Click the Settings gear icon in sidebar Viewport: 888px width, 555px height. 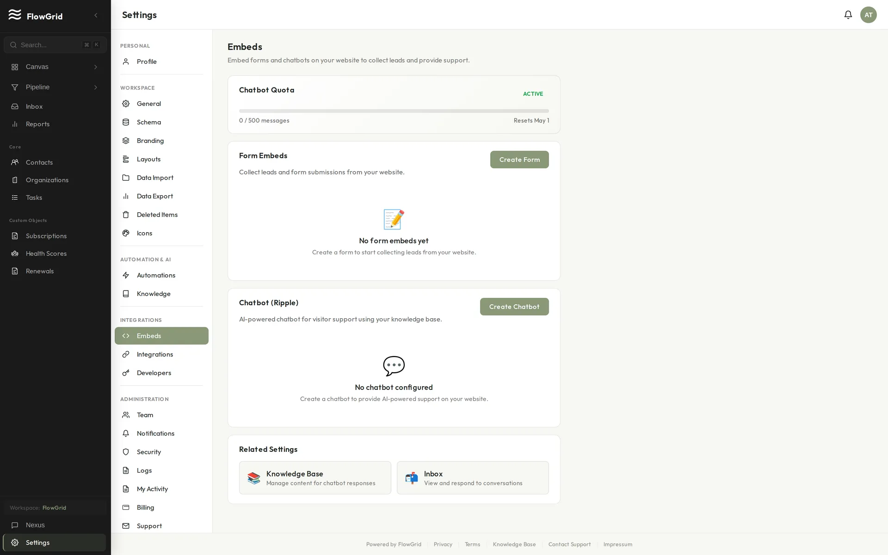pos(15,543)
